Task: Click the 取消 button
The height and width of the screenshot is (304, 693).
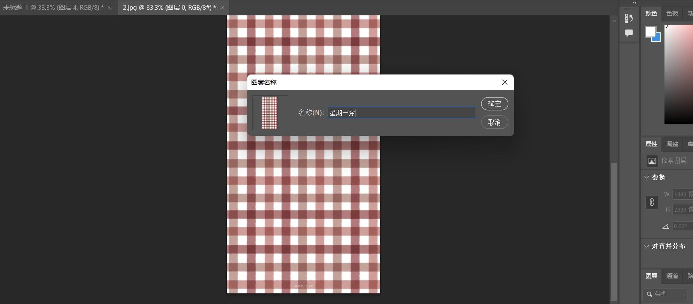Action: [494, 122]
